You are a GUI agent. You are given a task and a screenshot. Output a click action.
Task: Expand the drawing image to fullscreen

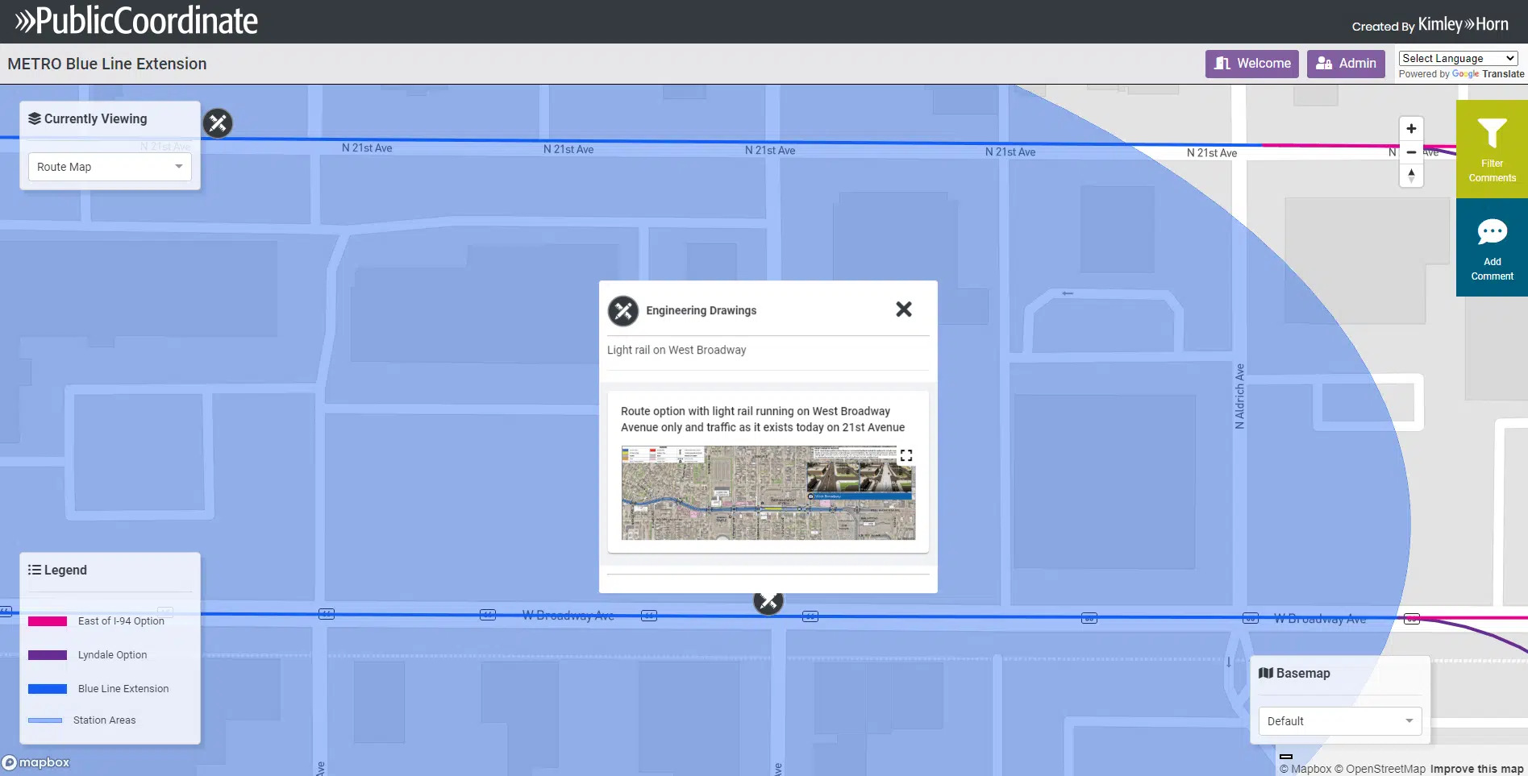coord(906,455)
